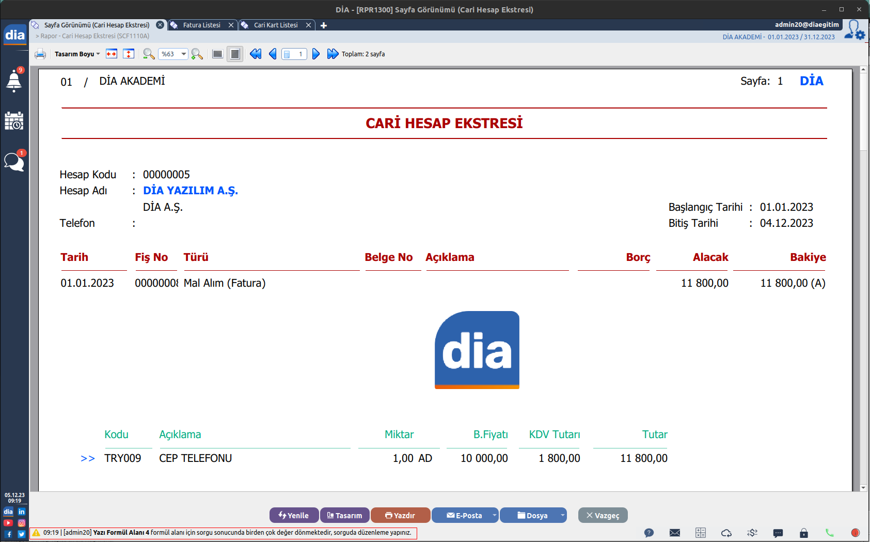Open the Tasarım Boyu dropdown
Screen dimensions: 870x542
[77, 54]
